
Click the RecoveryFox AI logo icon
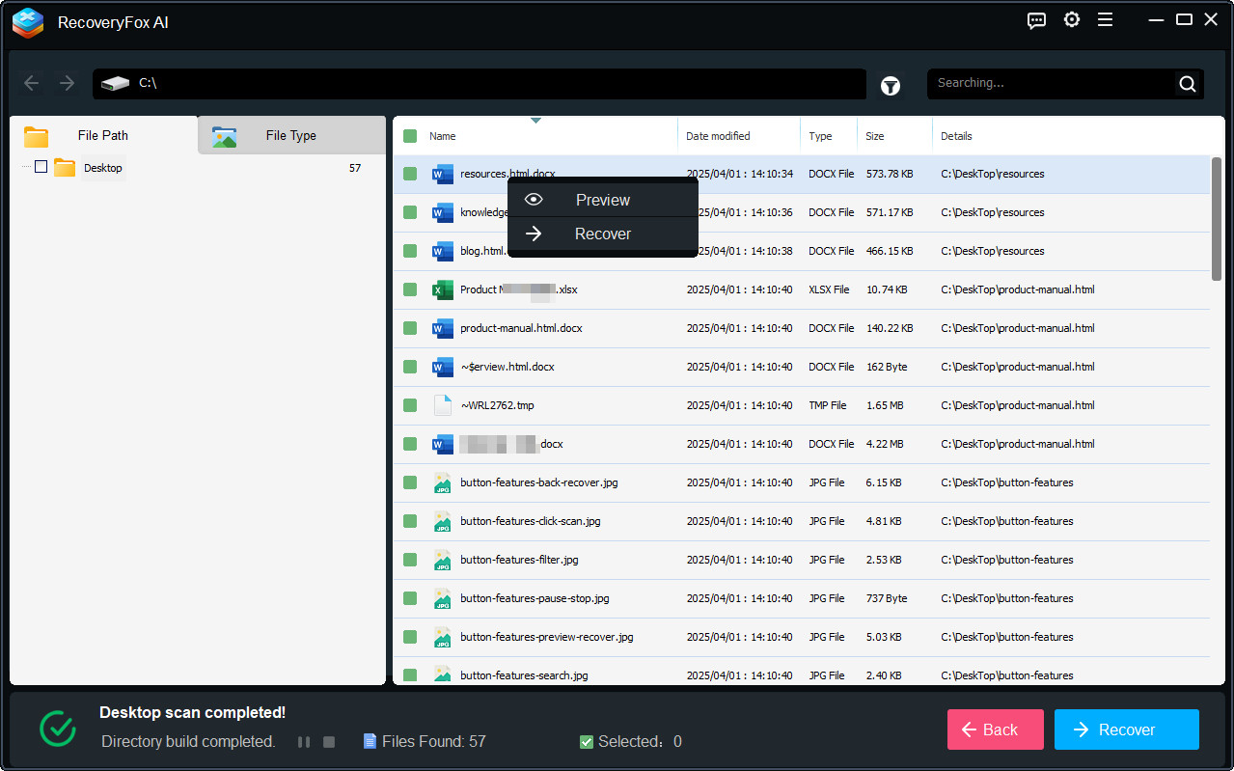point(28,22)
